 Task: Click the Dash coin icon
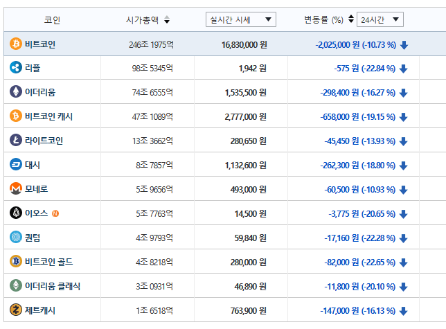[x=15, y=165]
